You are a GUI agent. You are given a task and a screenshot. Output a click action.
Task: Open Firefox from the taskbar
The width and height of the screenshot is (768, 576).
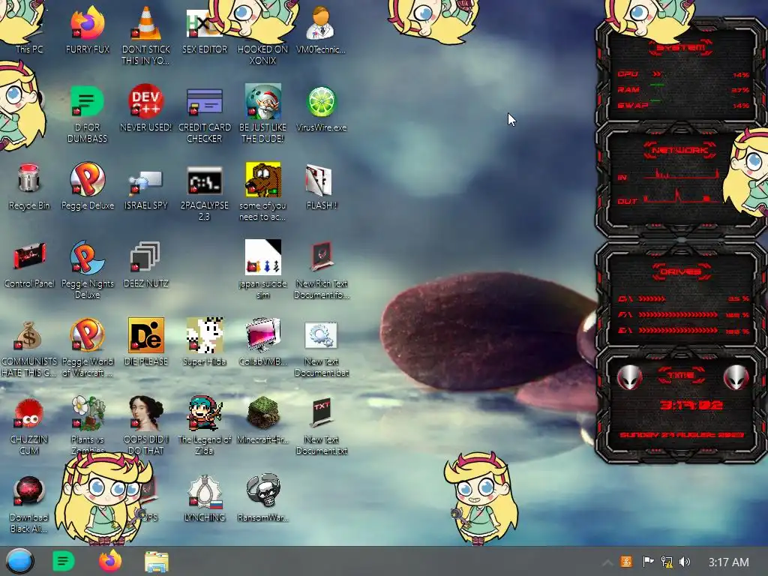[x=110, y=561]
